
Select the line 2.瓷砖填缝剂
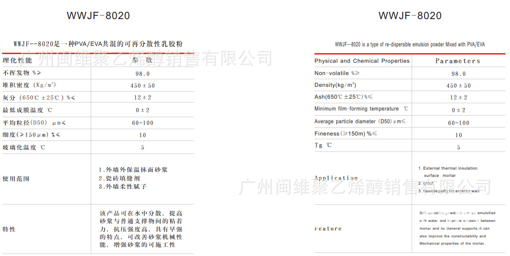click(119, 178)
